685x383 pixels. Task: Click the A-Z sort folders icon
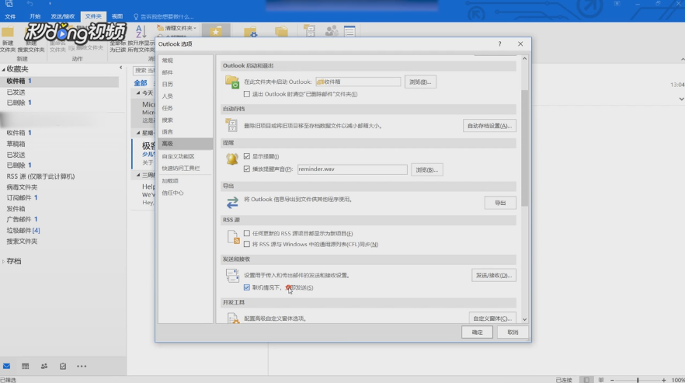pyautogui.click(x=141, y=32)
